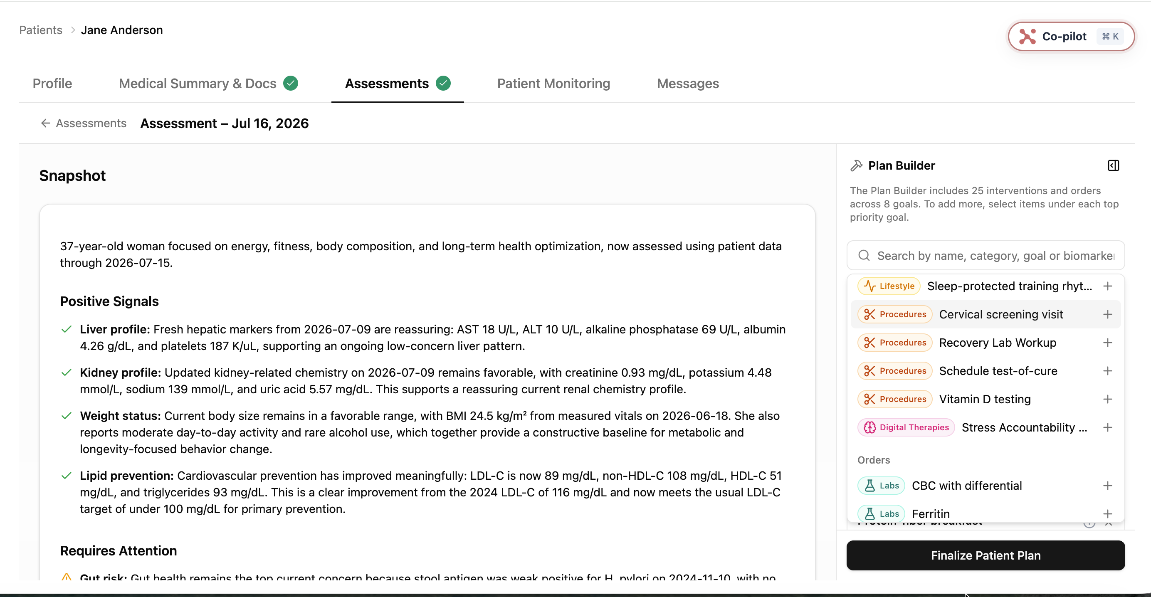Screen dimensions: 1151x597
Task: Click the Liver profile checkmark icon
Action: pos(67,329)
